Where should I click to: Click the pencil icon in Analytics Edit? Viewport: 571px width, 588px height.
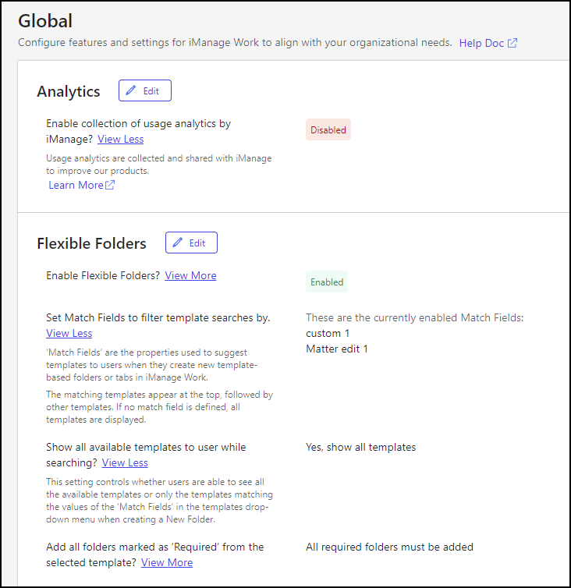(x=131, y=90)
